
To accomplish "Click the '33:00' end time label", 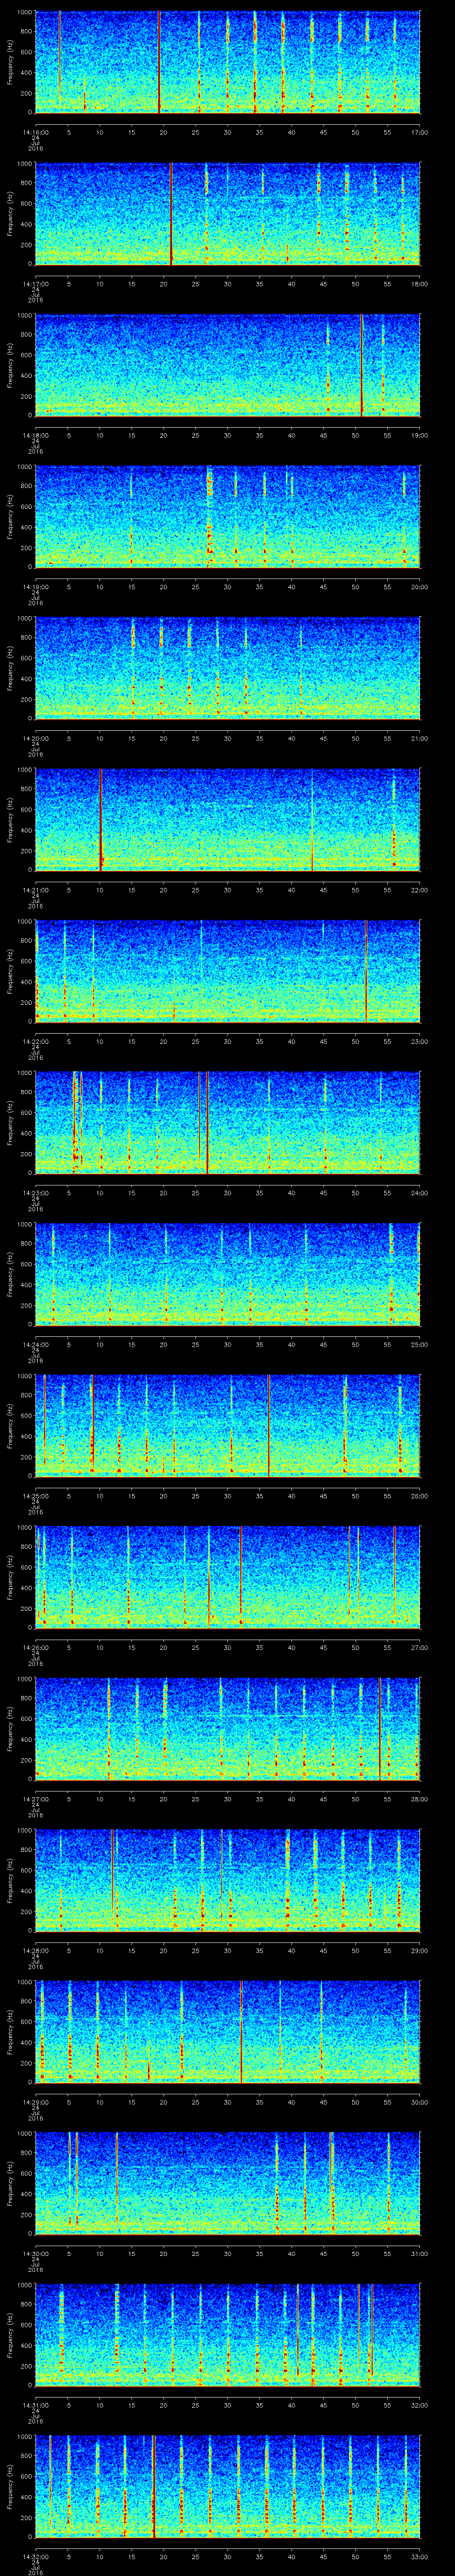I will [x=419, y=2556].
